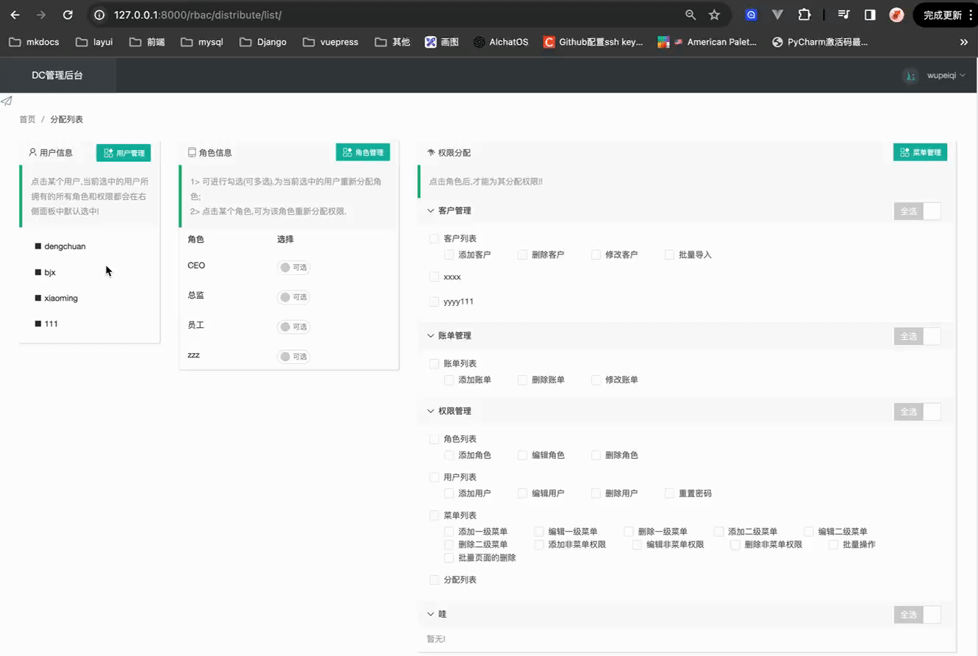Go to 首页 in the breadcrumb
The width and height of the screenshot is (978, 656).
[27, 119]
